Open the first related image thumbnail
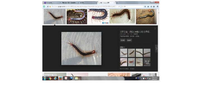Image resolution: width=201 pixels, height=112 pixels. (124, 53)
